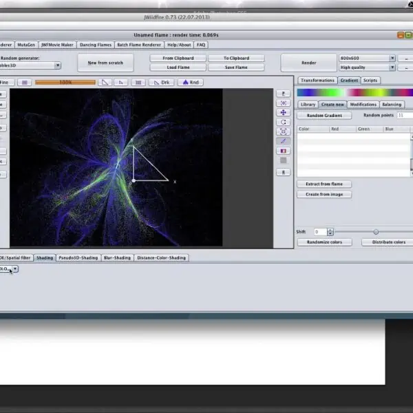Switch to the Scripts tab
Screen dimensions: 413x413
point(370,81)
